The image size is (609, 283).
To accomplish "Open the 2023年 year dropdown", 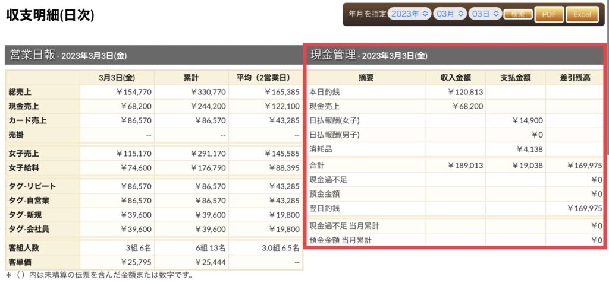I will click(x=409, y=14).
